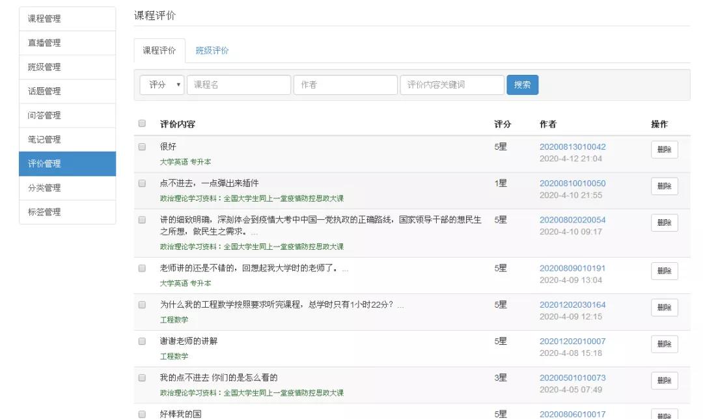Open the 评分 rating dropdown filter
Screen dimensions: 703x419
162,85
